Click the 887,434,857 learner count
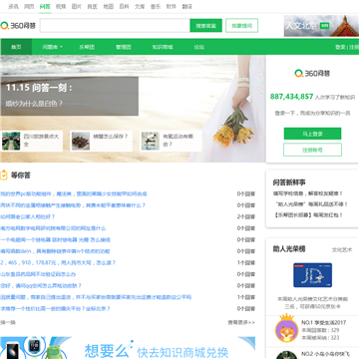The width and height of the screenshot is (359, 359). click(291, 97)
